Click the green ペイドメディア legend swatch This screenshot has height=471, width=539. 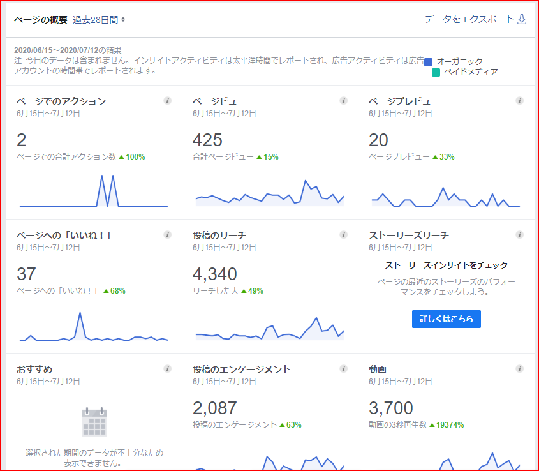pyautogui.click(x=436, y=72)
